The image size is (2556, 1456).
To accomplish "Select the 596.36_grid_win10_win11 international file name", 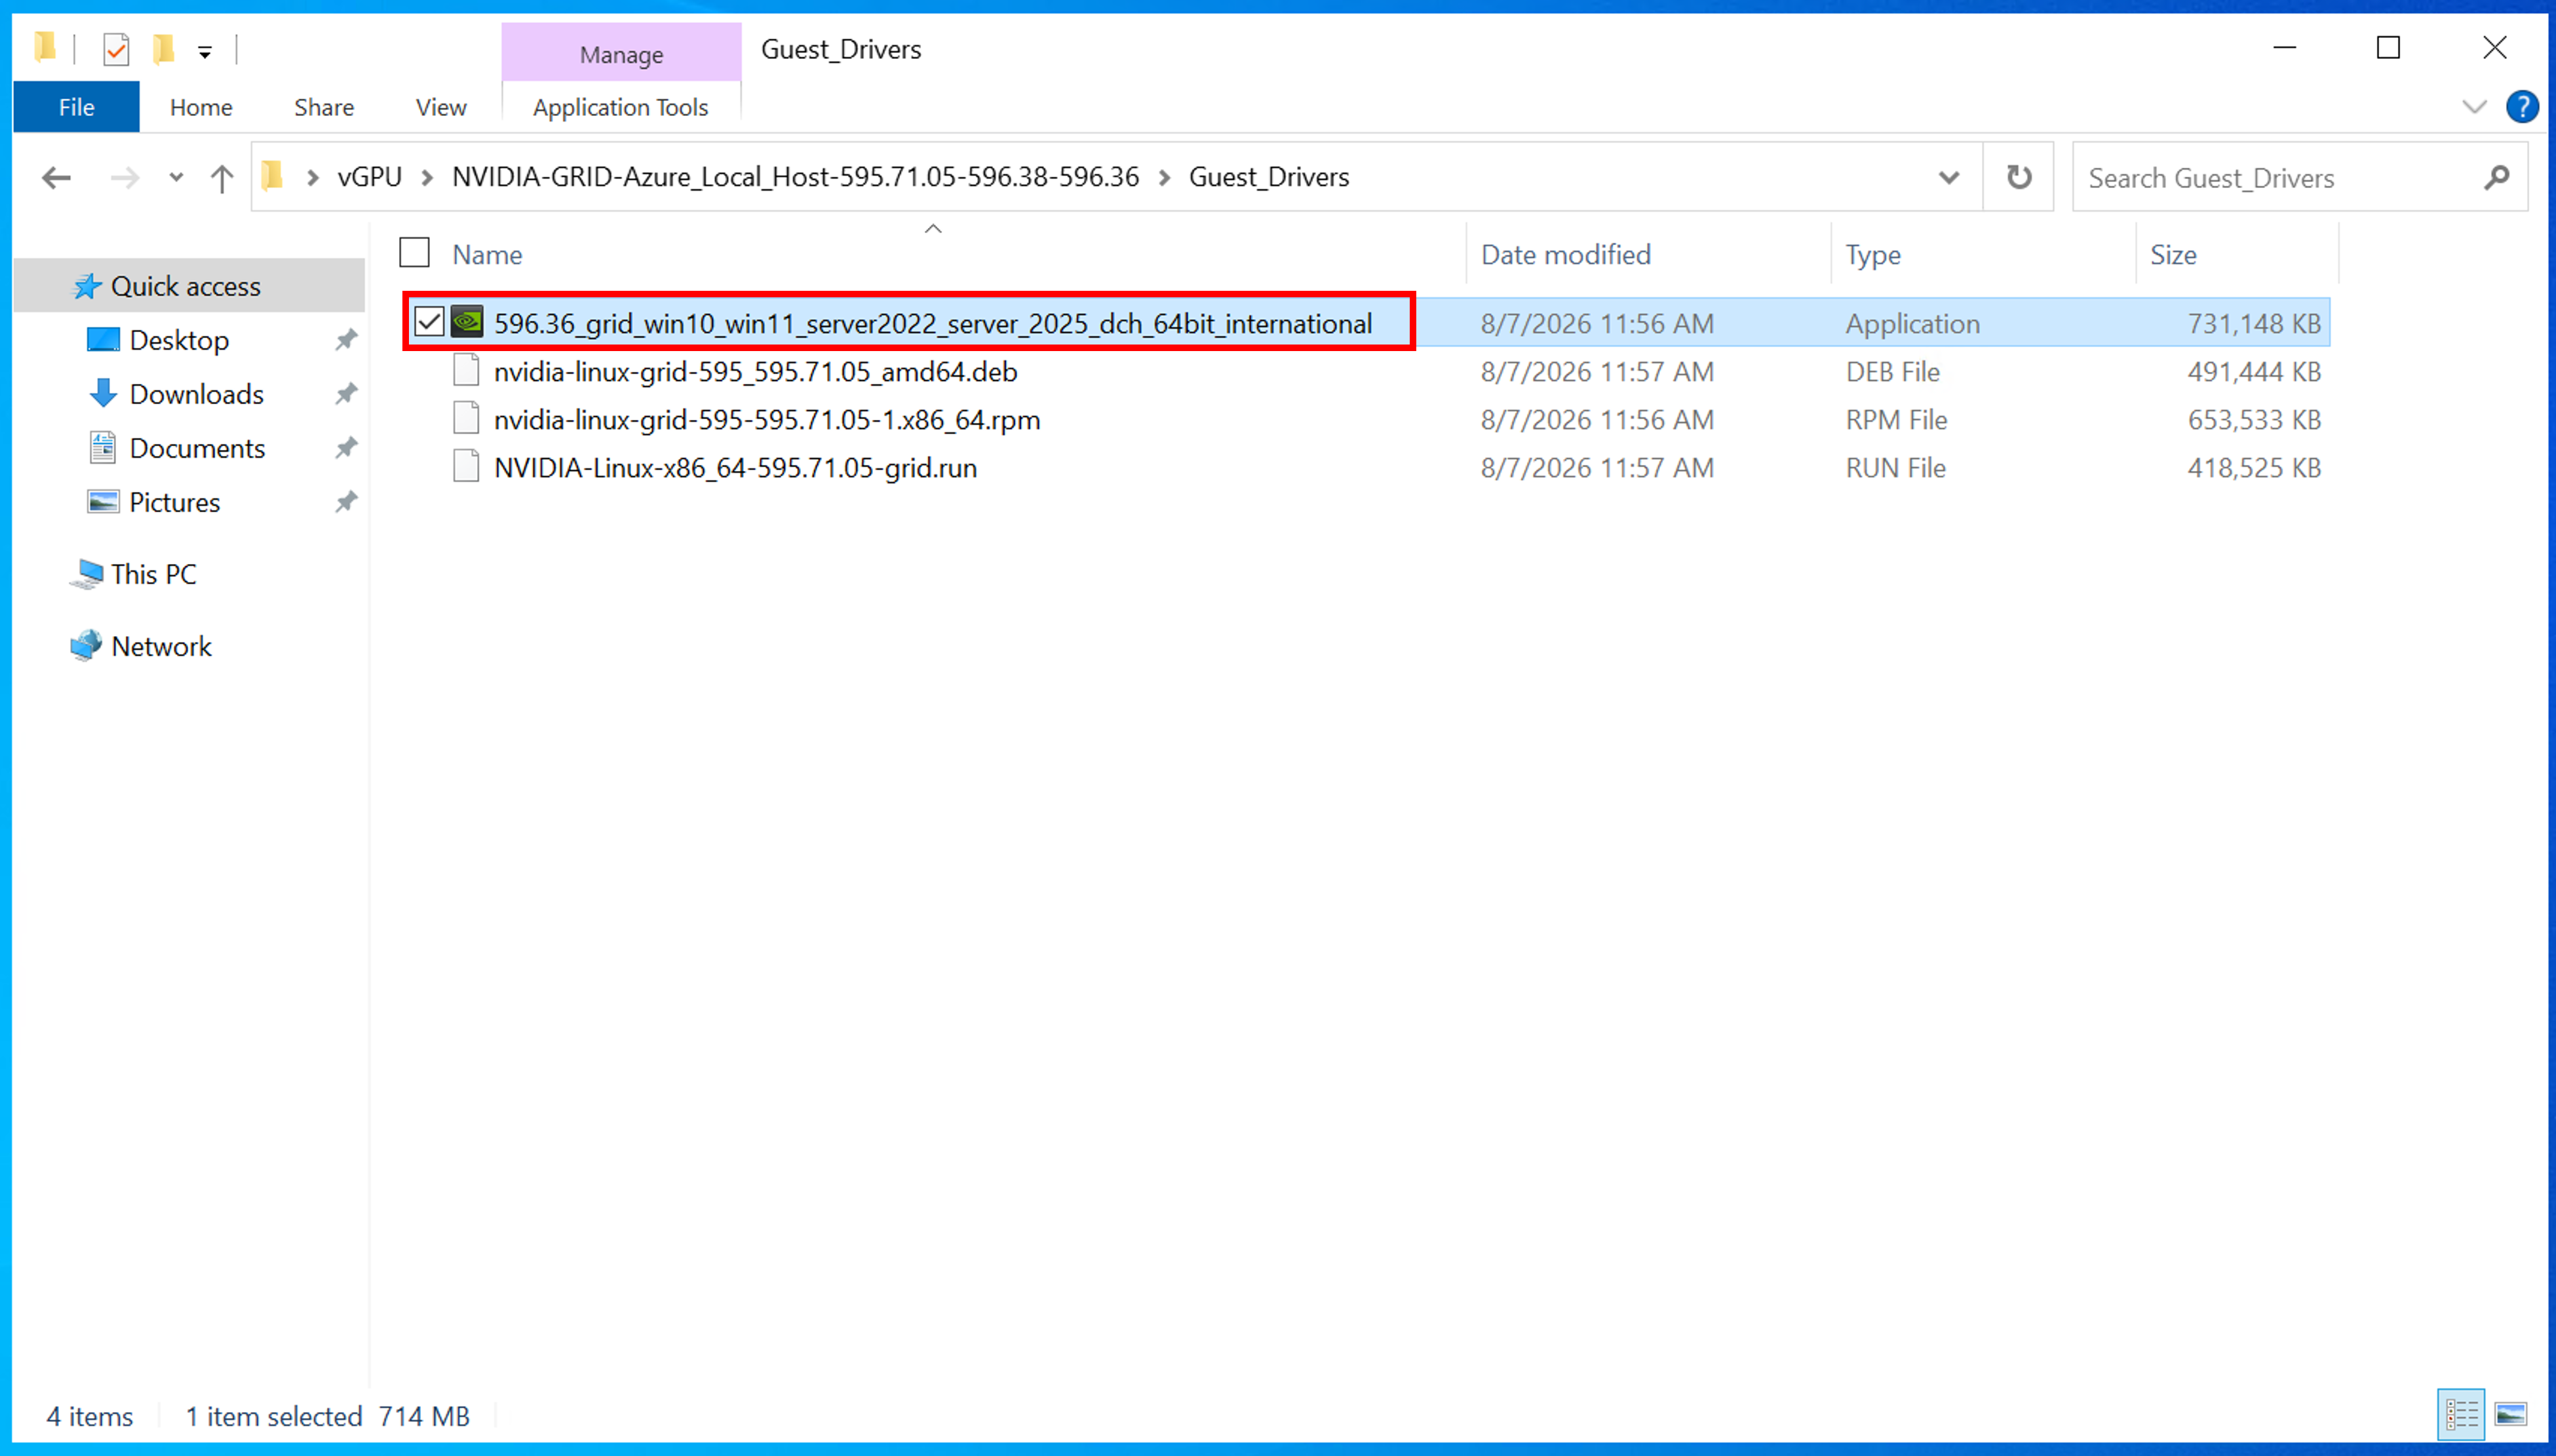I will (933, 324).
